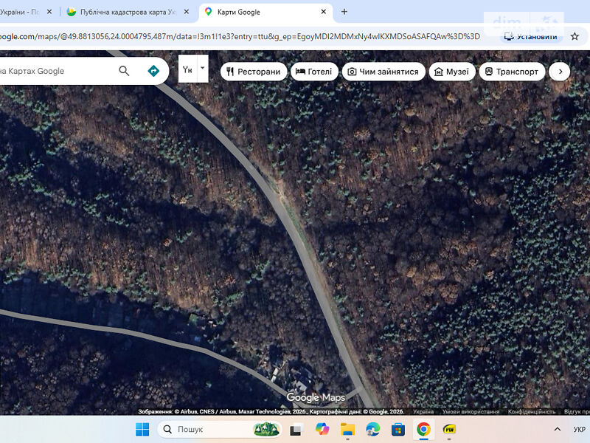This screenshot has width=590, height=443.
Task: Open a new browser tab
Action: [344, 12]
